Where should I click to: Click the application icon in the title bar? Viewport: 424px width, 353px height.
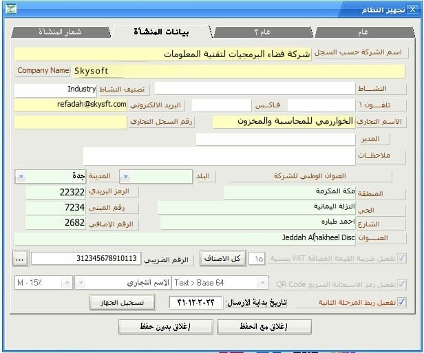coord(11,9)
